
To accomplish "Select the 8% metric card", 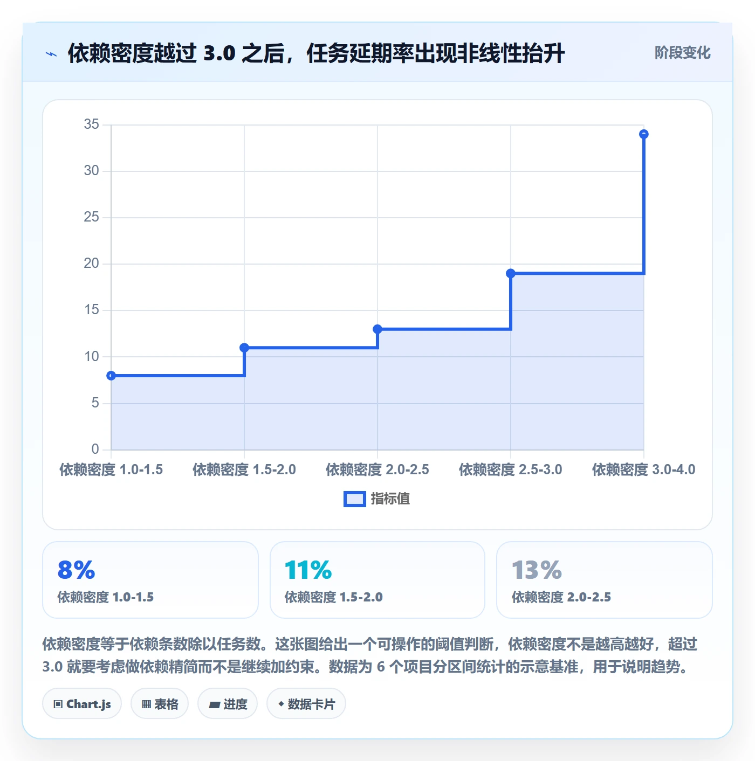I will tap(150, 580).
